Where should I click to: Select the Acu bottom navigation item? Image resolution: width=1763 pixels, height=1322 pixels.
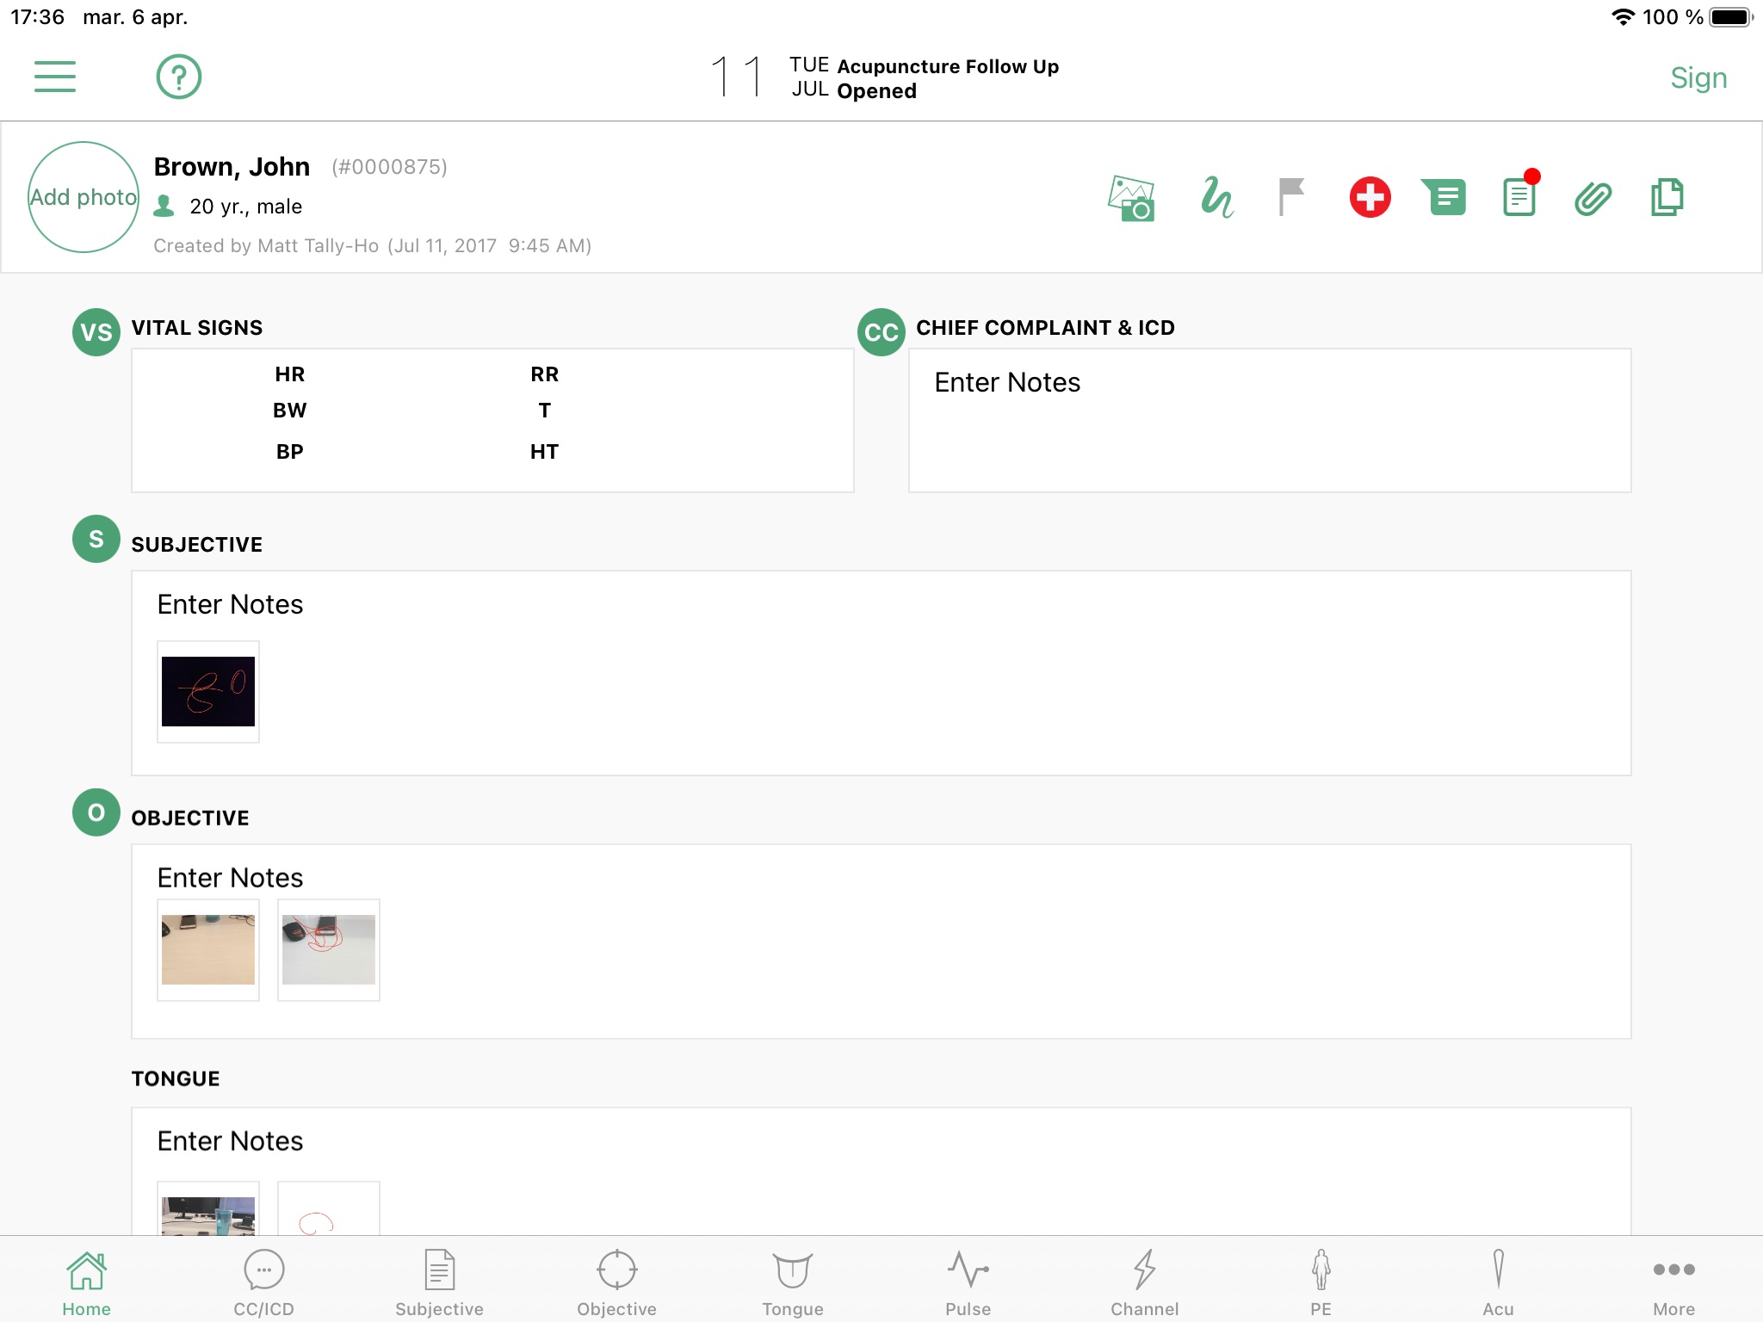[1498, 1279]
